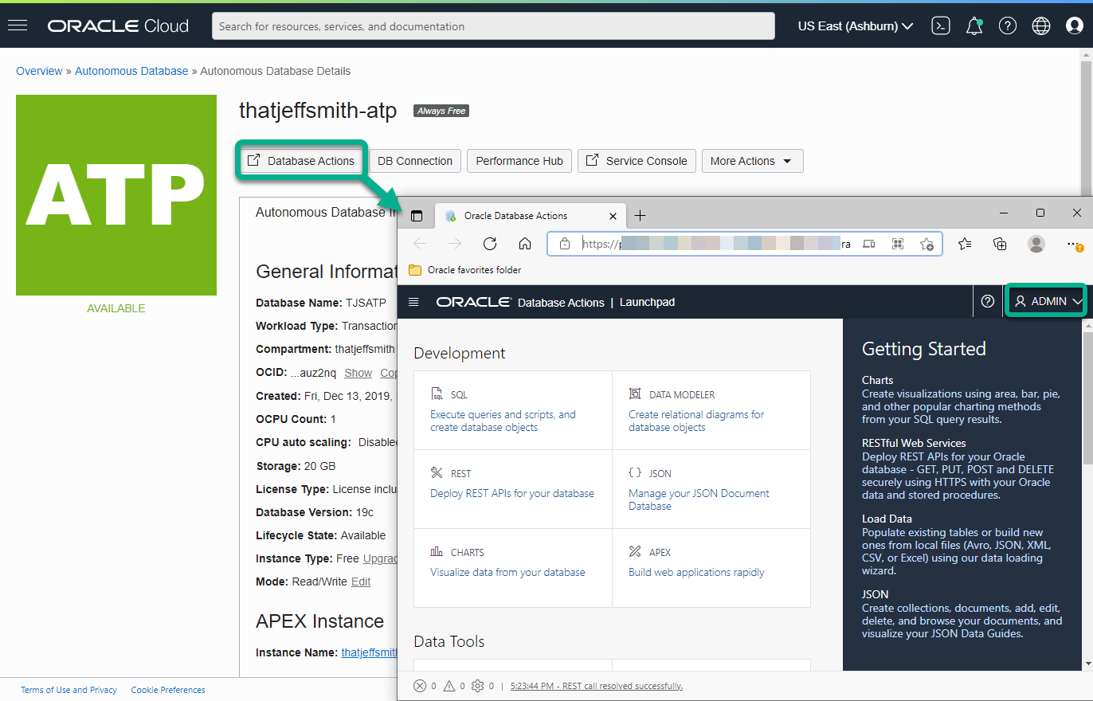Click the DB Connection button

tap(415, 161)
